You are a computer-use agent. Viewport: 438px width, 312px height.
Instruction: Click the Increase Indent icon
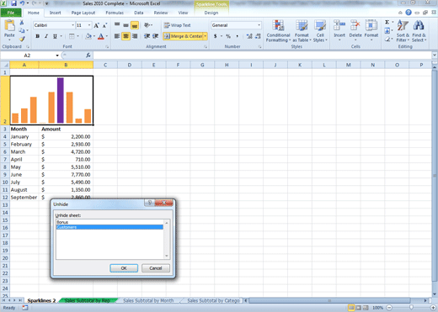[156, 36]
